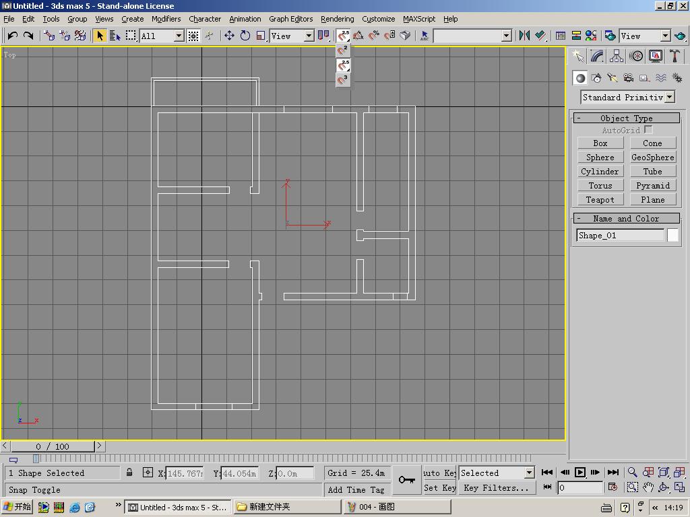Open the selection filter All dropdown
This screenshot has width=690, height=517.
click(179, 36)
